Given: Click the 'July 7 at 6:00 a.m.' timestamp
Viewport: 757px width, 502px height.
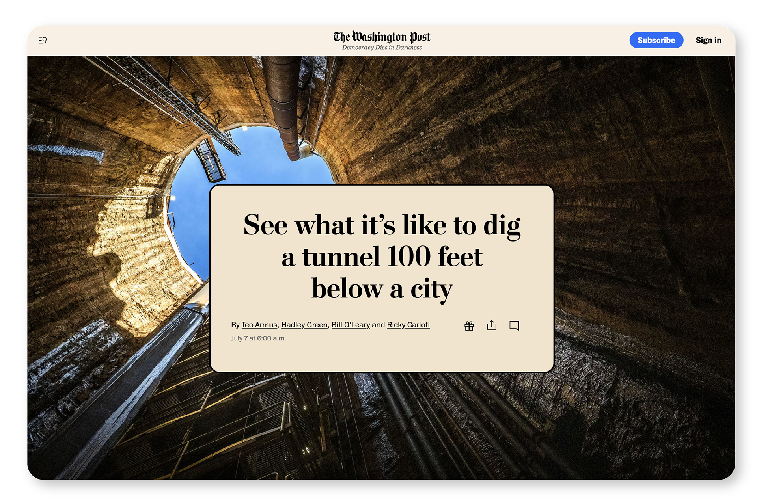Looking at the screenshot, I should (258, 338).
